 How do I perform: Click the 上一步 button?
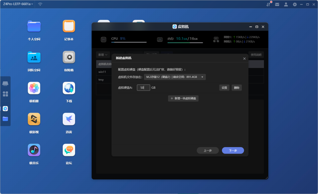point(208,151)
